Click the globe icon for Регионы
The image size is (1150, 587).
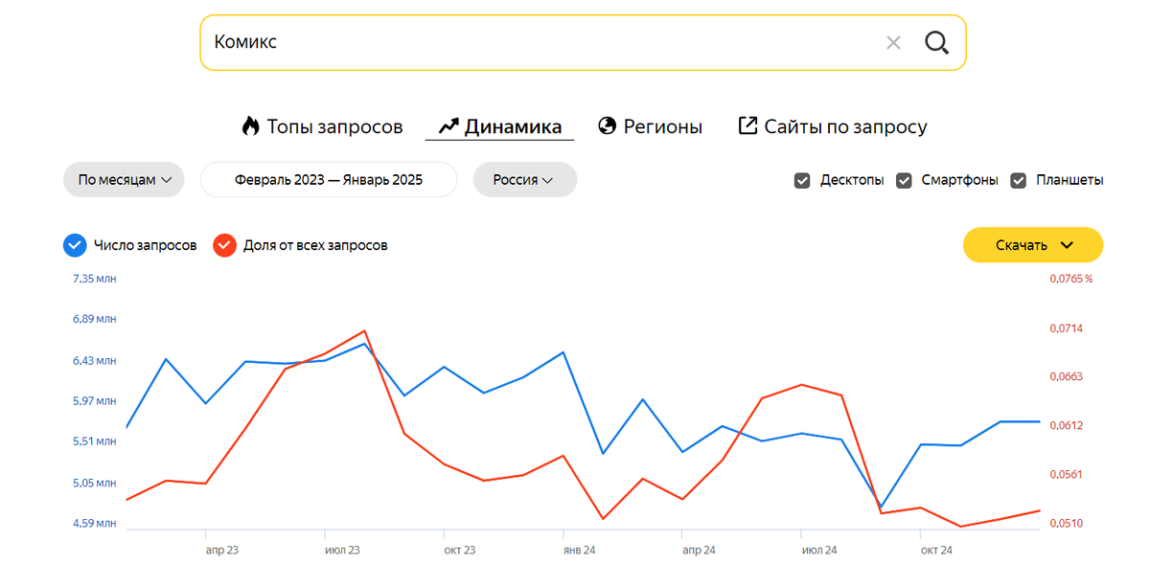pos(607,126)
